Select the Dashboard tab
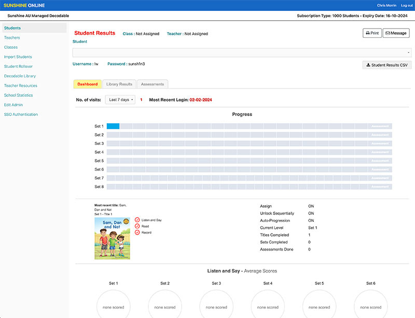This screenshot has height=318, width=415. 87,84
